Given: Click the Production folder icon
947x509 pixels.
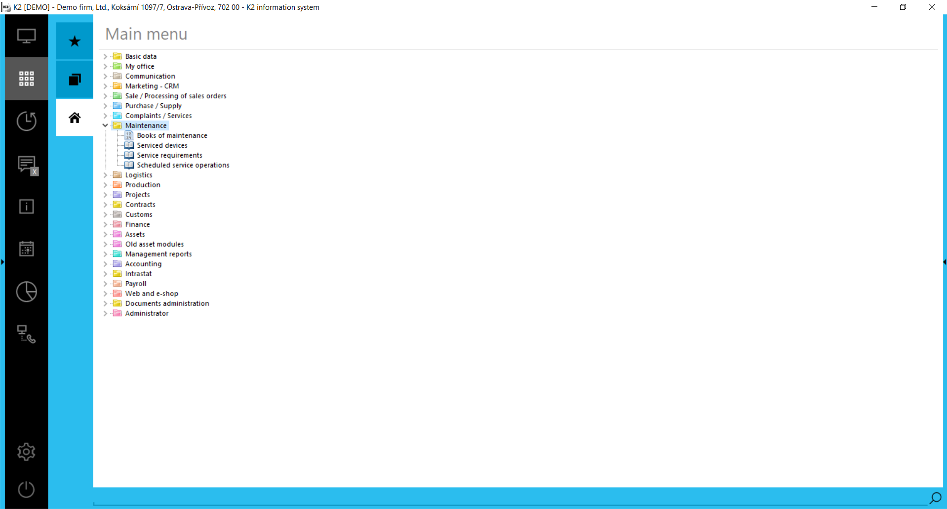Looking at the screenshot, I should [x=118, y=185].
